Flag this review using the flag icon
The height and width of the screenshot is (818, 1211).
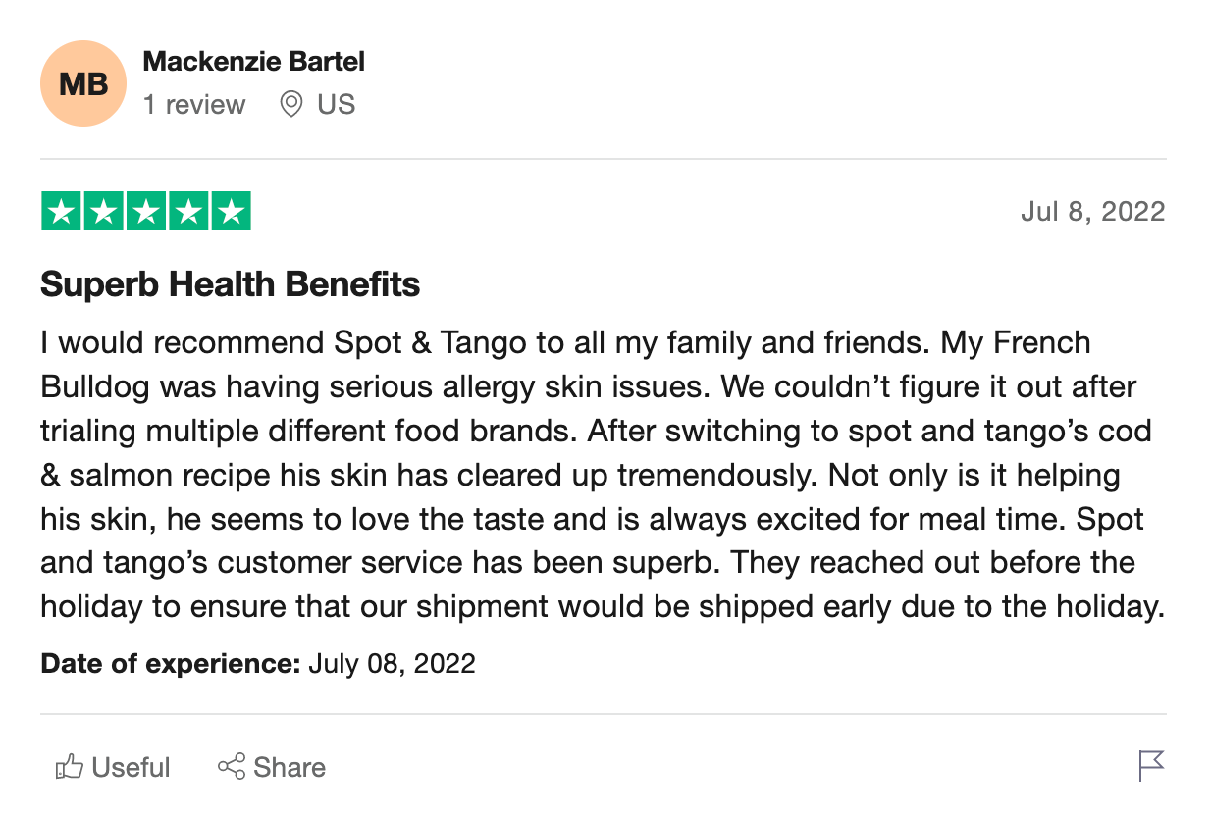click(x=1151, y=766)
